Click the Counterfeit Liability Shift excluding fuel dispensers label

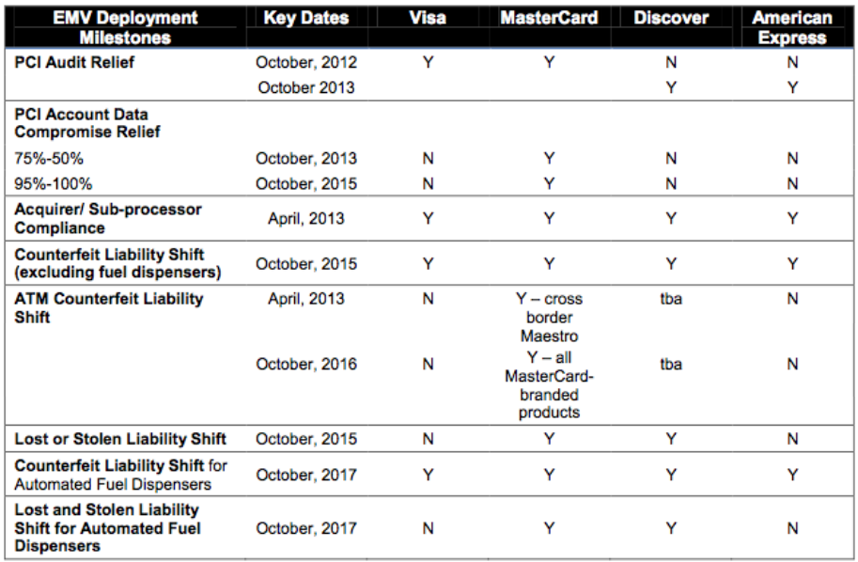(x=117, y=263)
